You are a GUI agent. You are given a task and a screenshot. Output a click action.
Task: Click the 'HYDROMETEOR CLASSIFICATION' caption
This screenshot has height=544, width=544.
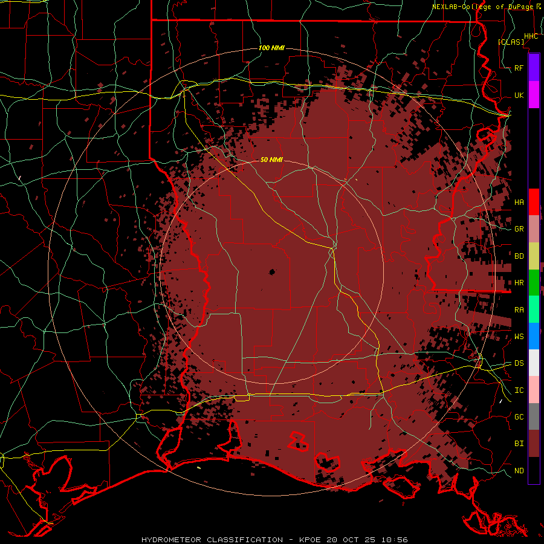212,540
